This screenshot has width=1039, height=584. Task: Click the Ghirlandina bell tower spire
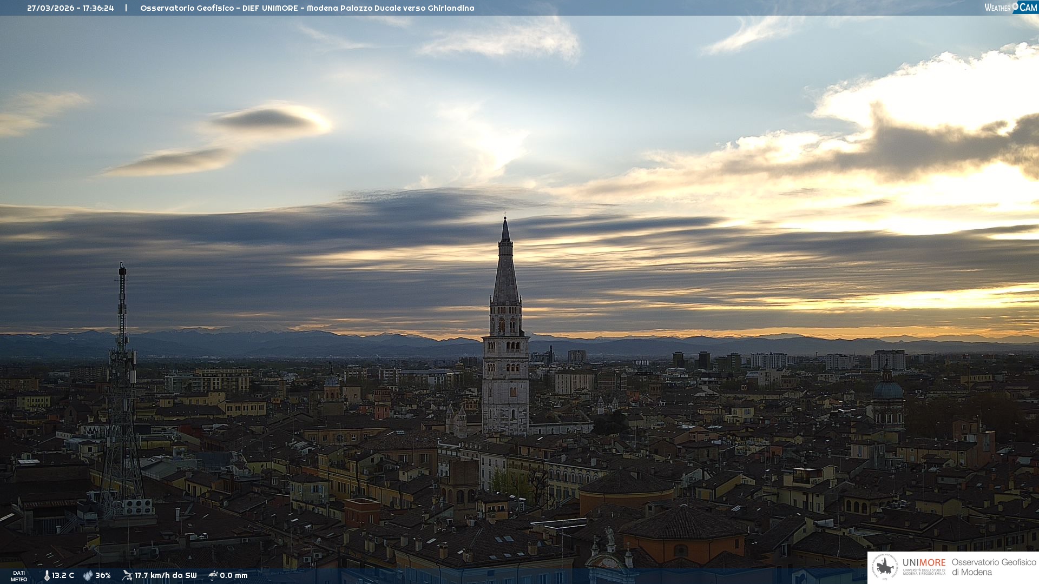505,270
